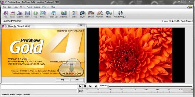Click the flower preview image
Viewport: 195px width, 97px height.
(x=136, y=55)
